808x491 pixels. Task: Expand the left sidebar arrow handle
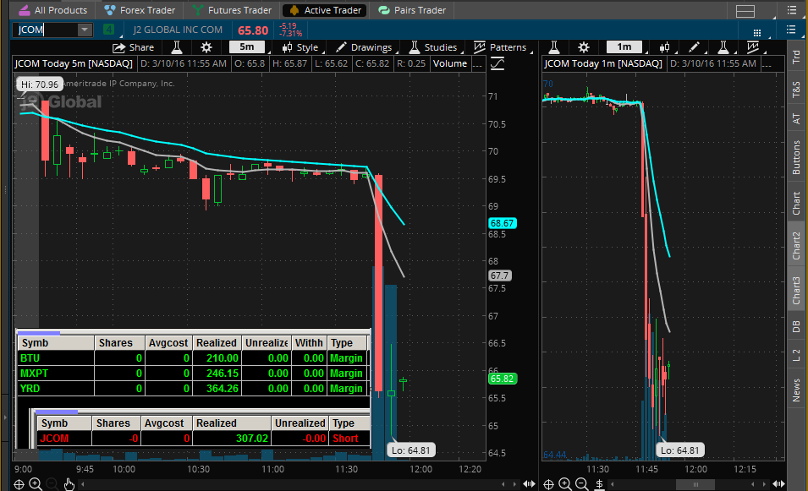[5, 417]
